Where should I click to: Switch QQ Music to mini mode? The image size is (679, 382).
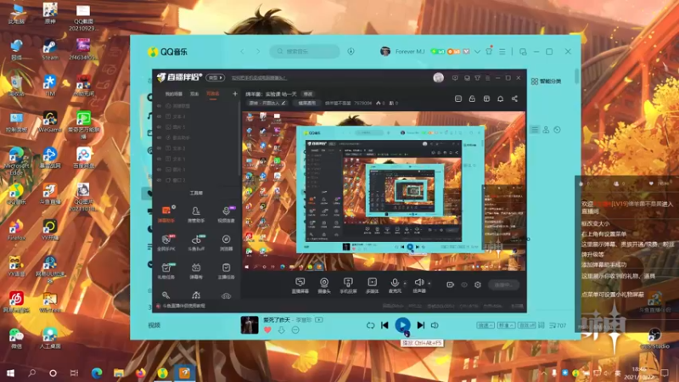coord(523,52)
